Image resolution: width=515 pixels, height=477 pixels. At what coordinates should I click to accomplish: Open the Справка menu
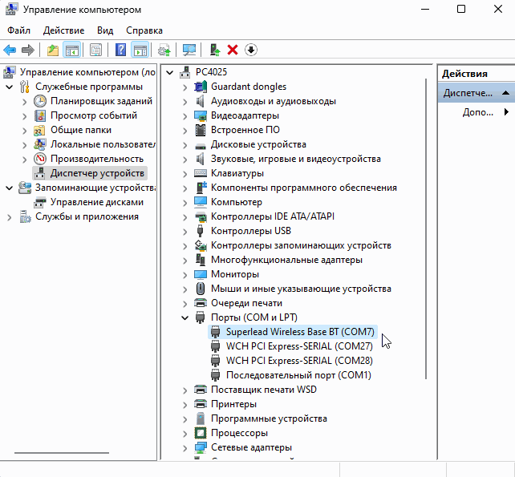tap(144, 30)
